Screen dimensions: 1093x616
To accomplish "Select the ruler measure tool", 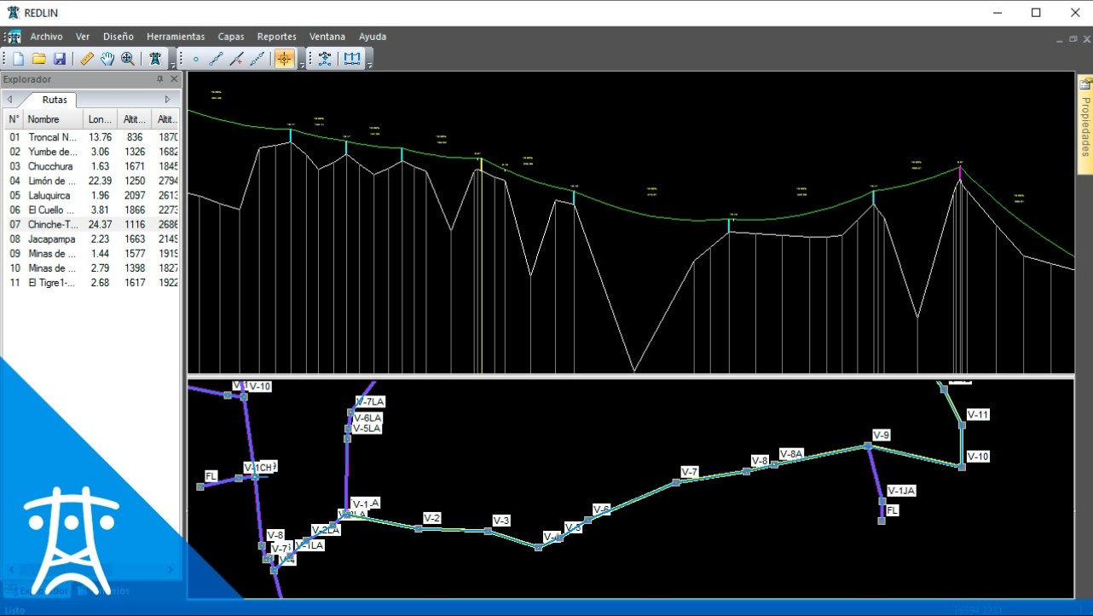I will point(86,59).
